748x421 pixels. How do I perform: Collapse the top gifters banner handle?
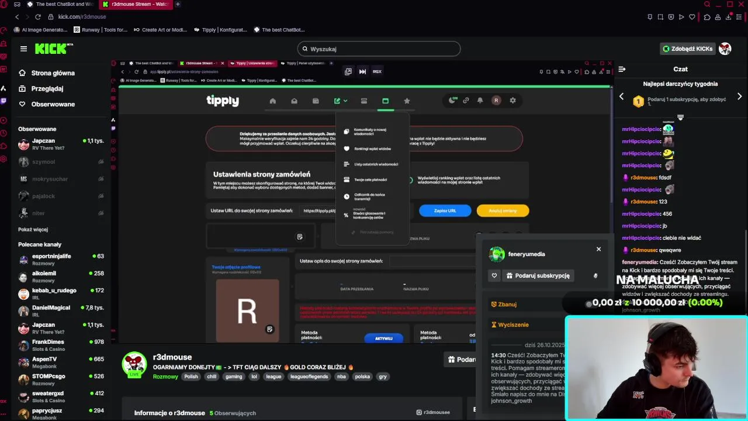(x=680, y=118)
